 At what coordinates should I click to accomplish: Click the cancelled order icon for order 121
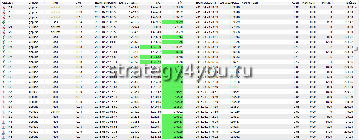pos(4,27)
